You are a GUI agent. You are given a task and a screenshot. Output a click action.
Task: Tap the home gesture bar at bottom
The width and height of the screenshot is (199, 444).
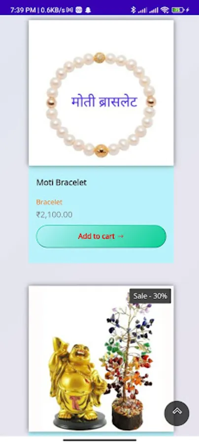pyautogui.click(x=99, y=440)
